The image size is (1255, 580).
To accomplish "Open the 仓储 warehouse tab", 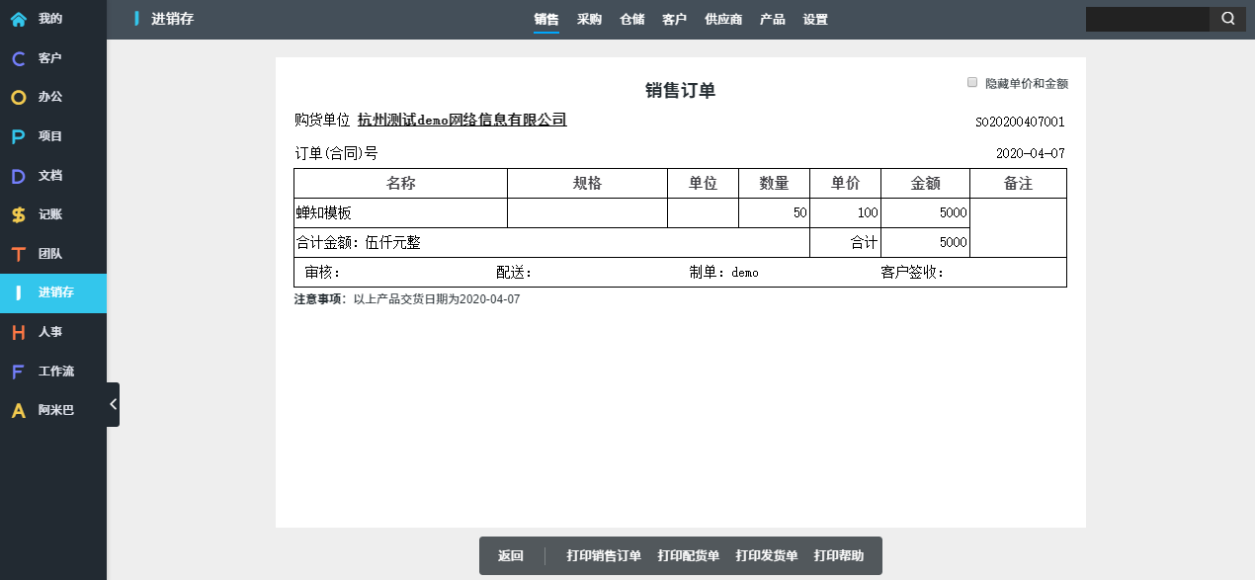I will click(631, 20).
